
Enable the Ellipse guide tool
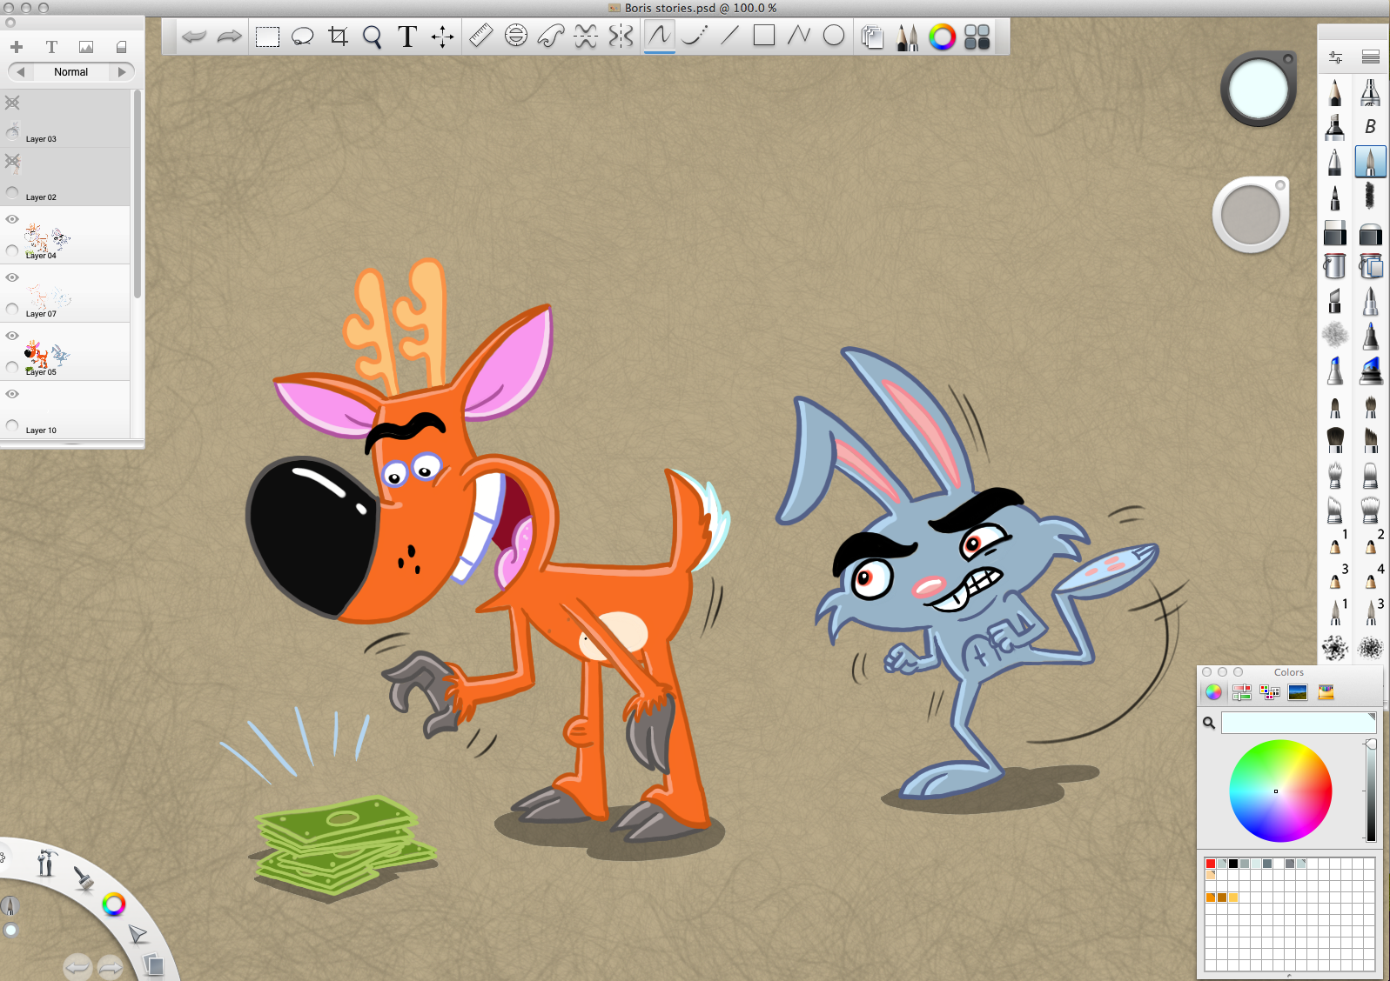click(x=516, y=36)
